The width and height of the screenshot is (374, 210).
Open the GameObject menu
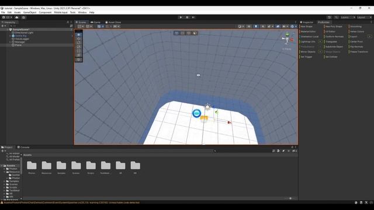(30, 12)
